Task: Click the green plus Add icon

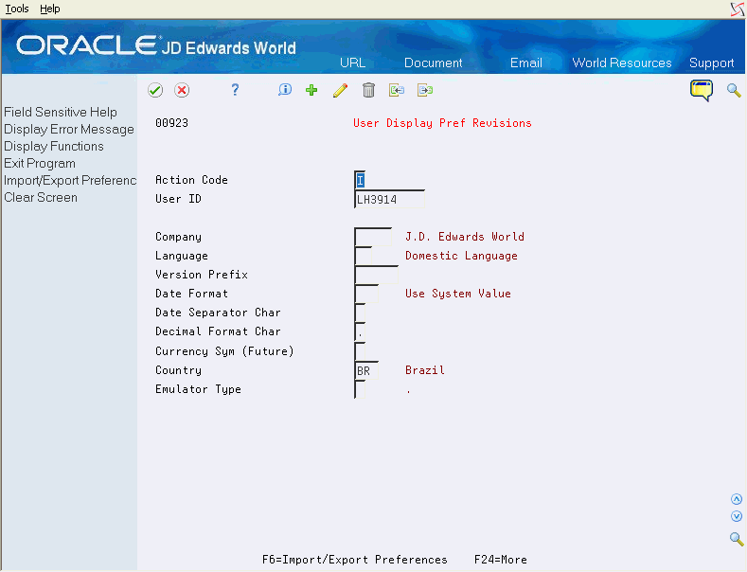Action: point(311,90)
